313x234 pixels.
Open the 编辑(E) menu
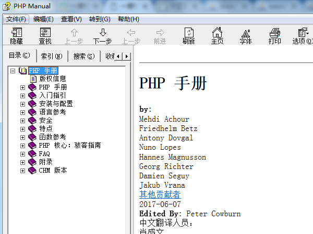(x=43, y=19)
